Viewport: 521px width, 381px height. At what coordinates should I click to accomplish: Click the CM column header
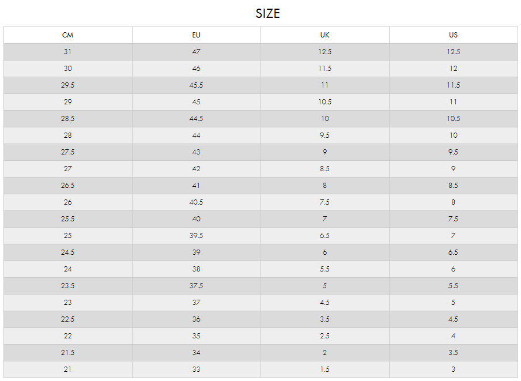pyautogui.click(x=68, y=35)
